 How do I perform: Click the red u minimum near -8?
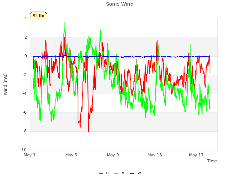[88, 131]
